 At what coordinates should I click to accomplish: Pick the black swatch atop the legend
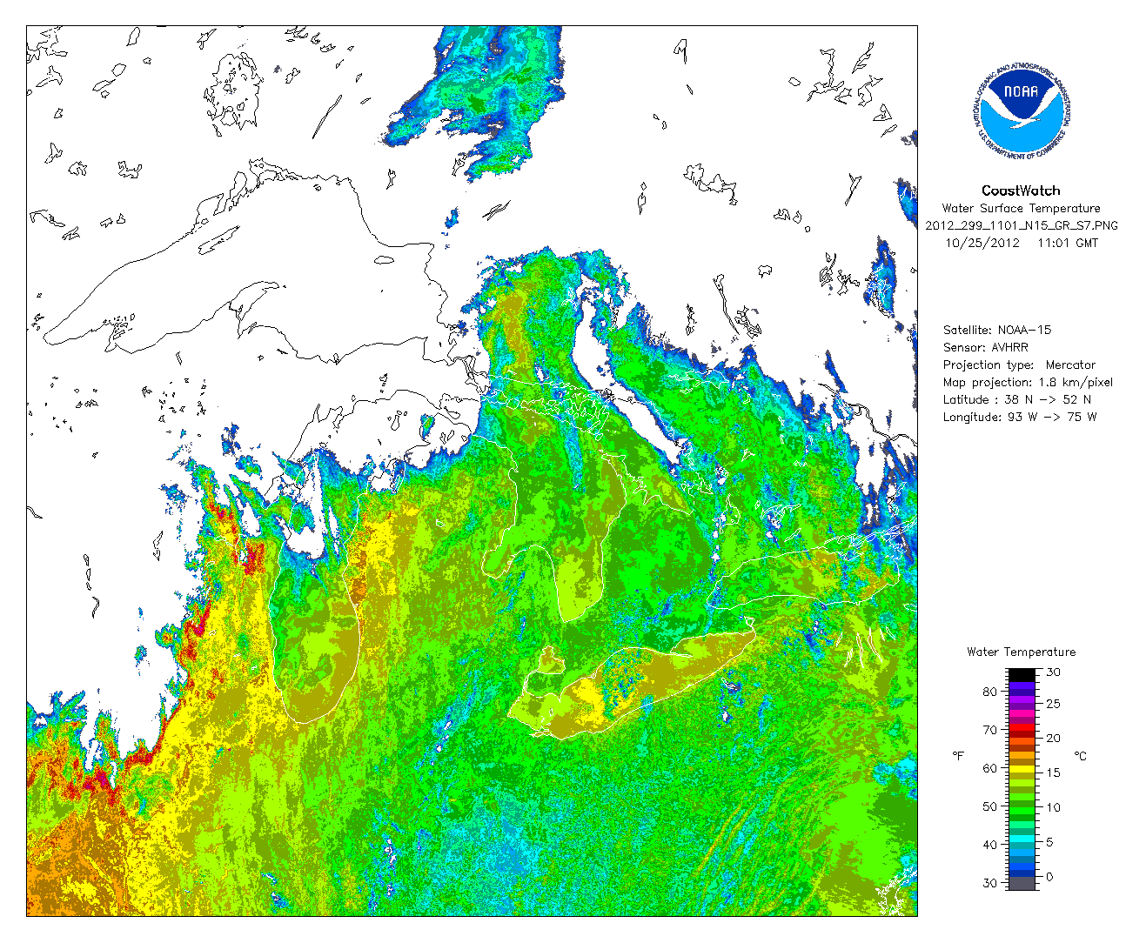point(1022,674)
